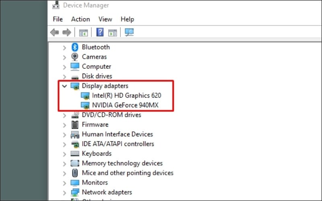This screenshot has height=201, width=322.
Task: Expand the Network adapters category
Action: coord(64,192)
